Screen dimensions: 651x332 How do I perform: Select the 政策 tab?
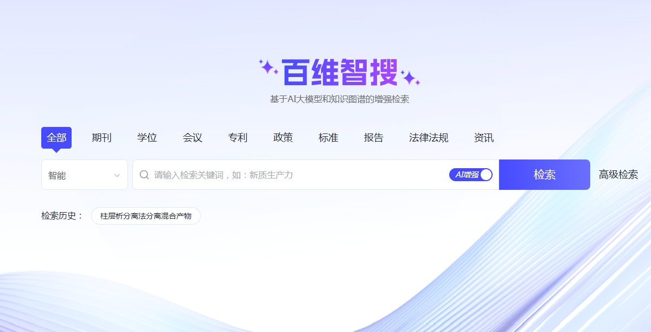point(283,138)
